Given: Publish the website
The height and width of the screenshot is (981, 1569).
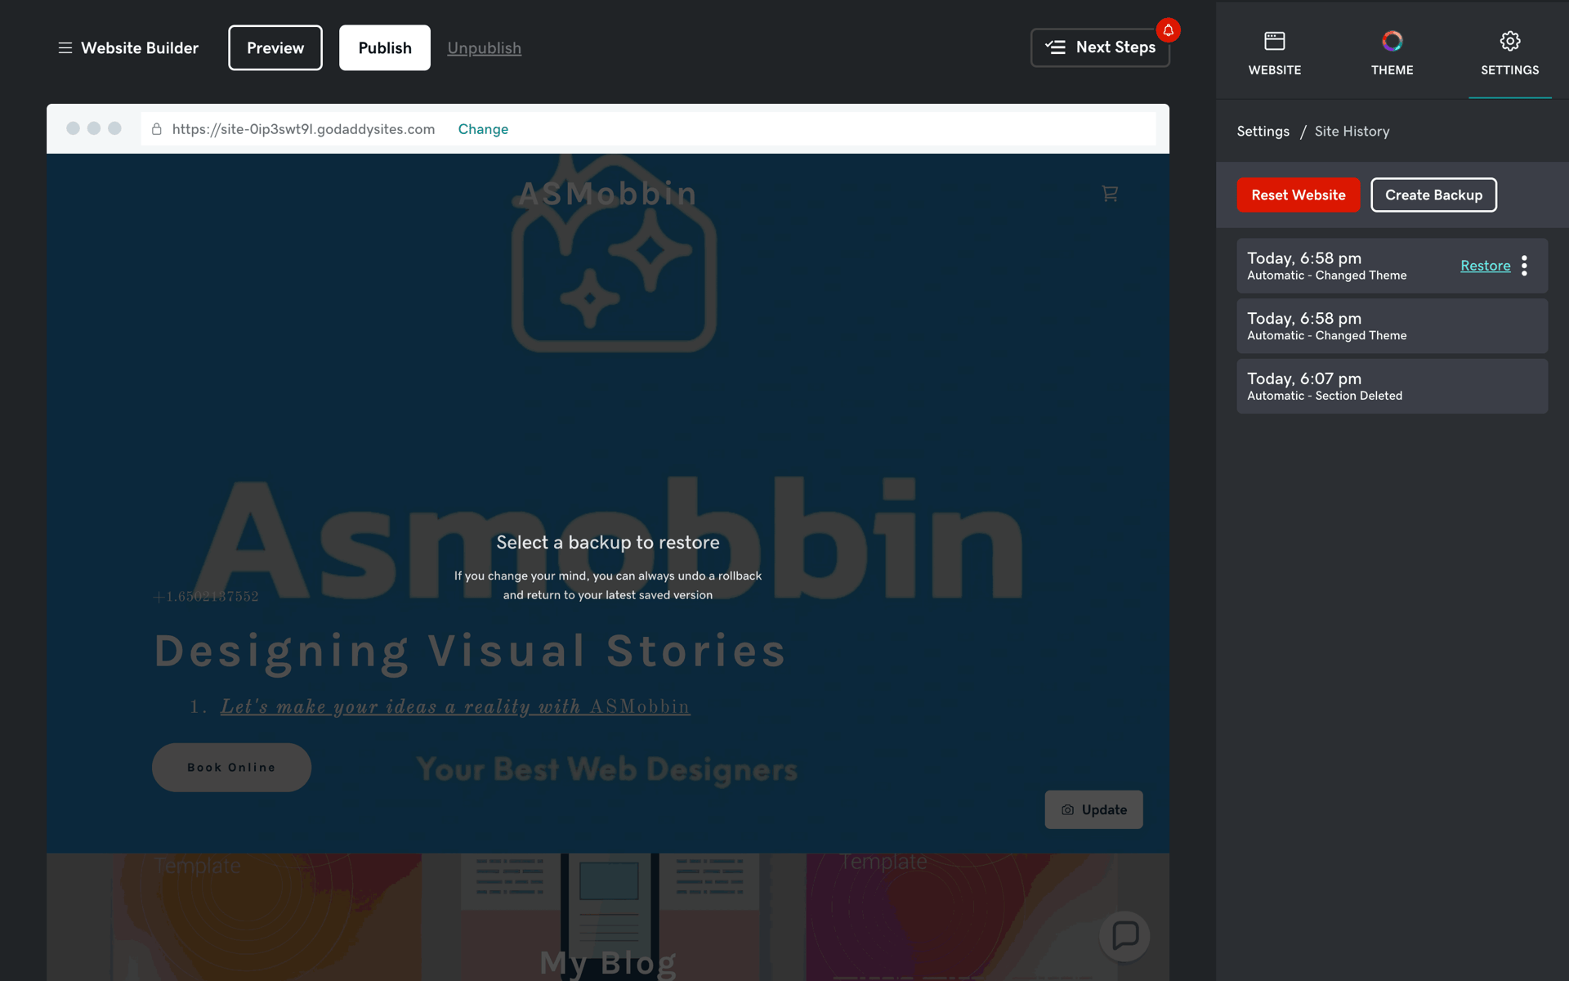Looking at the screenshot, I should (x=385, y=48).
